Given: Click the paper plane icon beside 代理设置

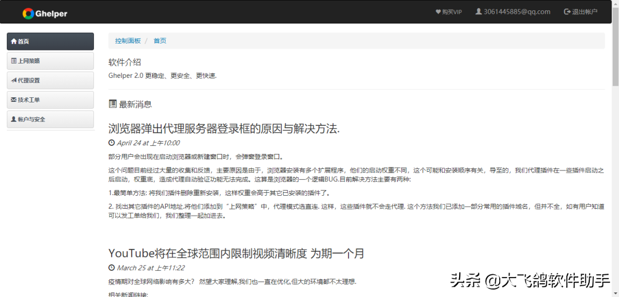Looking at the screenshot, I should tap(14, 80).
